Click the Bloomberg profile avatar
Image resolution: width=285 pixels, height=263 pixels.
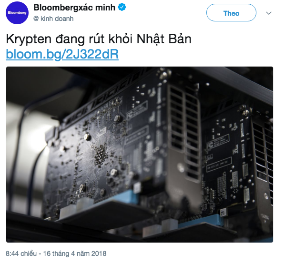(x=17, y=13)
